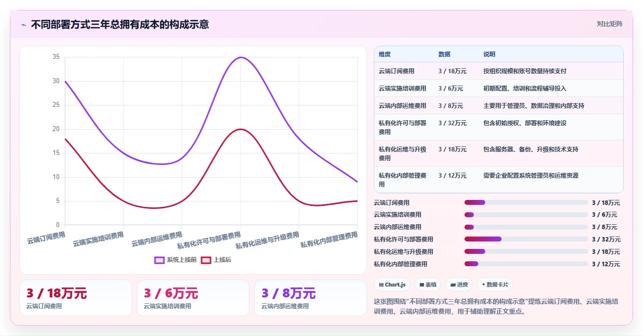Click the 3 / 32万元 table cell
This screenshot has height=336, width=643.
pos(452,123)
